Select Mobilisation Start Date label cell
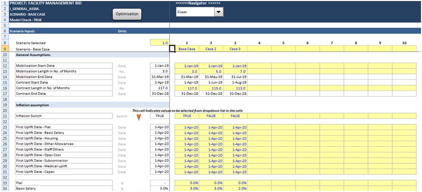Viewport: 422px width, 192px height. click(64, 66)
